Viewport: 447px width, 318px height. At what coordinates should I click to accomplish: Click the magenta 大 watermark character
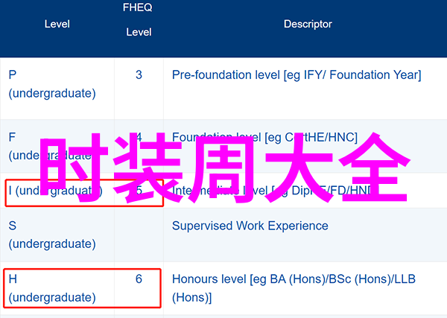[x=299, y=168]
